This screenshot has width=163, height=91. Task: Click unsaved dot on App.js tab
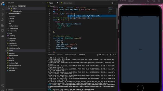point(57,3)
